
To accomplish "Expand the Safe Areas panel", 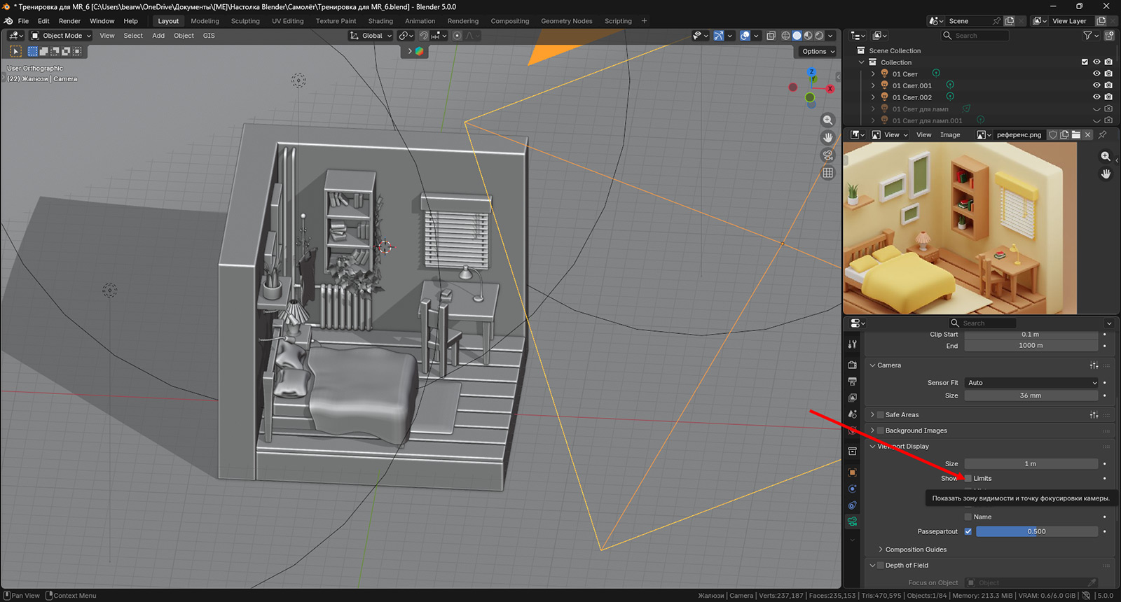I will (x=872, y=415).
